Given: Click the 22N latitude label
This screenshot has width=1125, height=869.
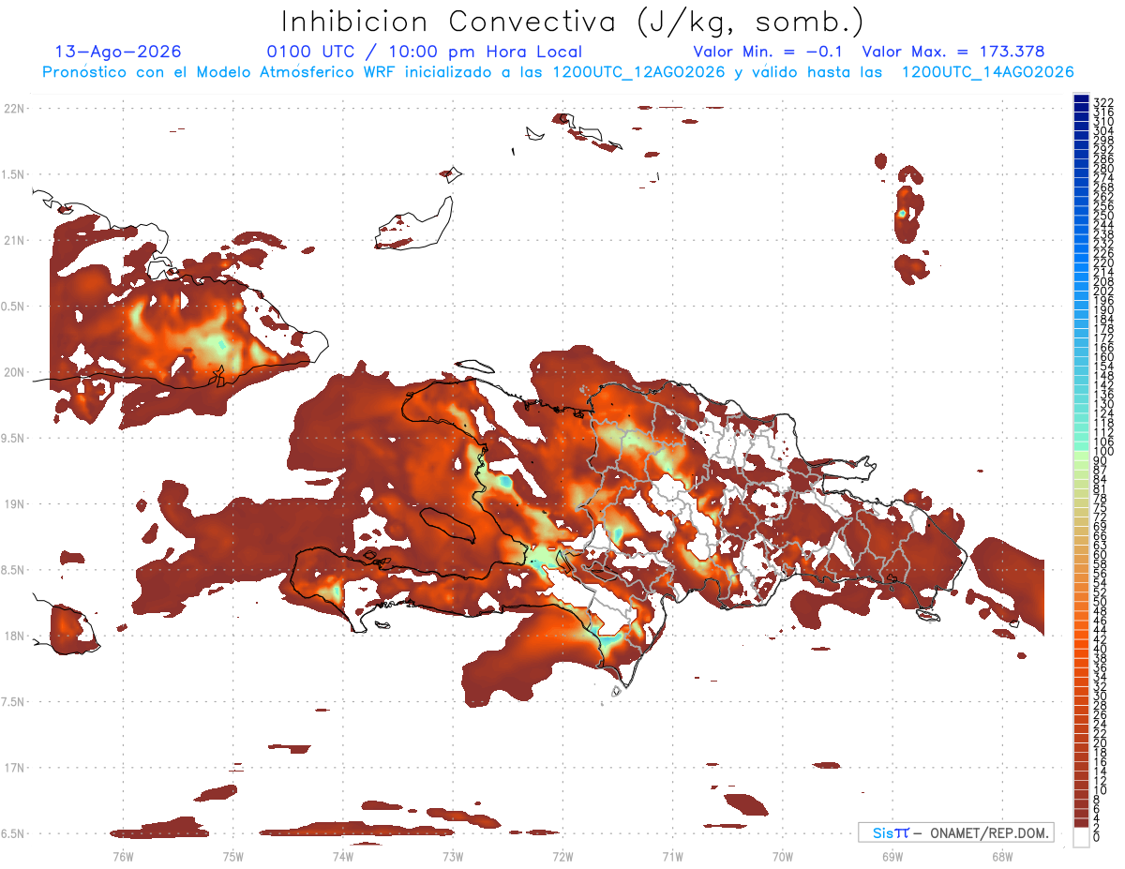Looking at the screenshot, I should coord(14,109).
